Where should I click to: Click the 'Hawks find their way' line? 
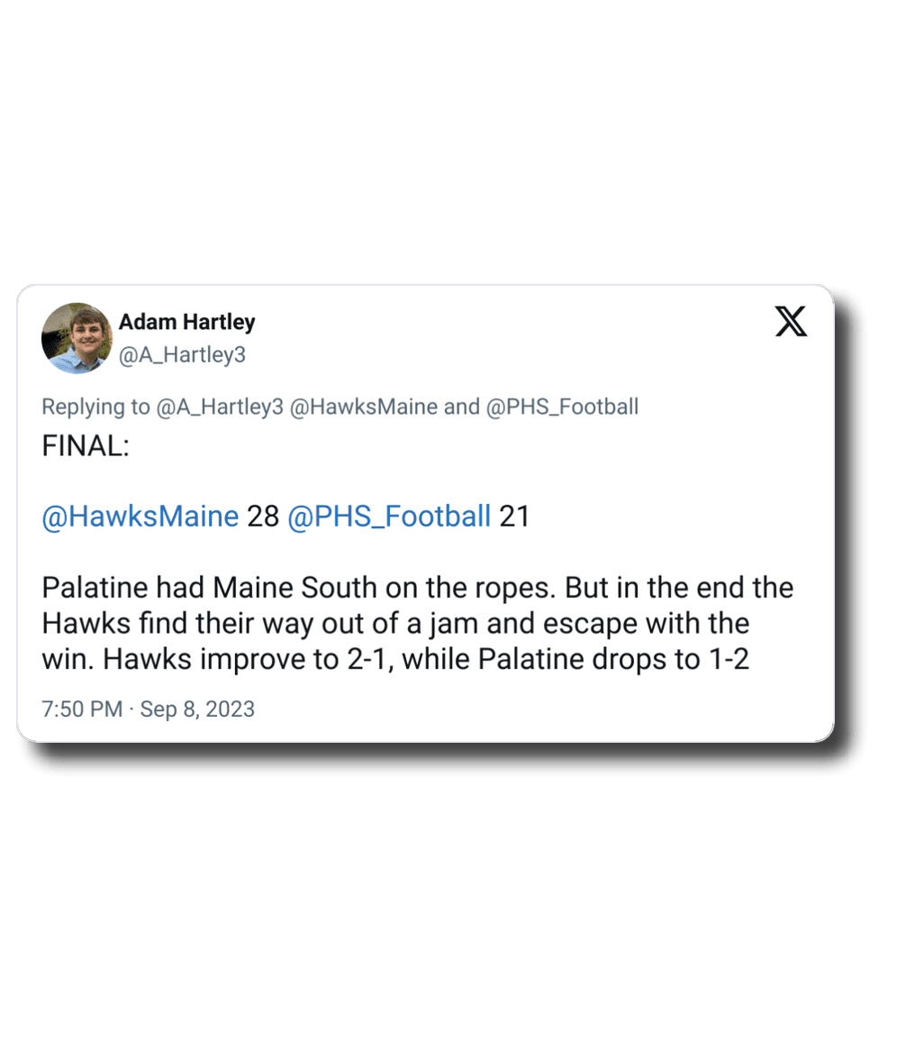point(198,624)
